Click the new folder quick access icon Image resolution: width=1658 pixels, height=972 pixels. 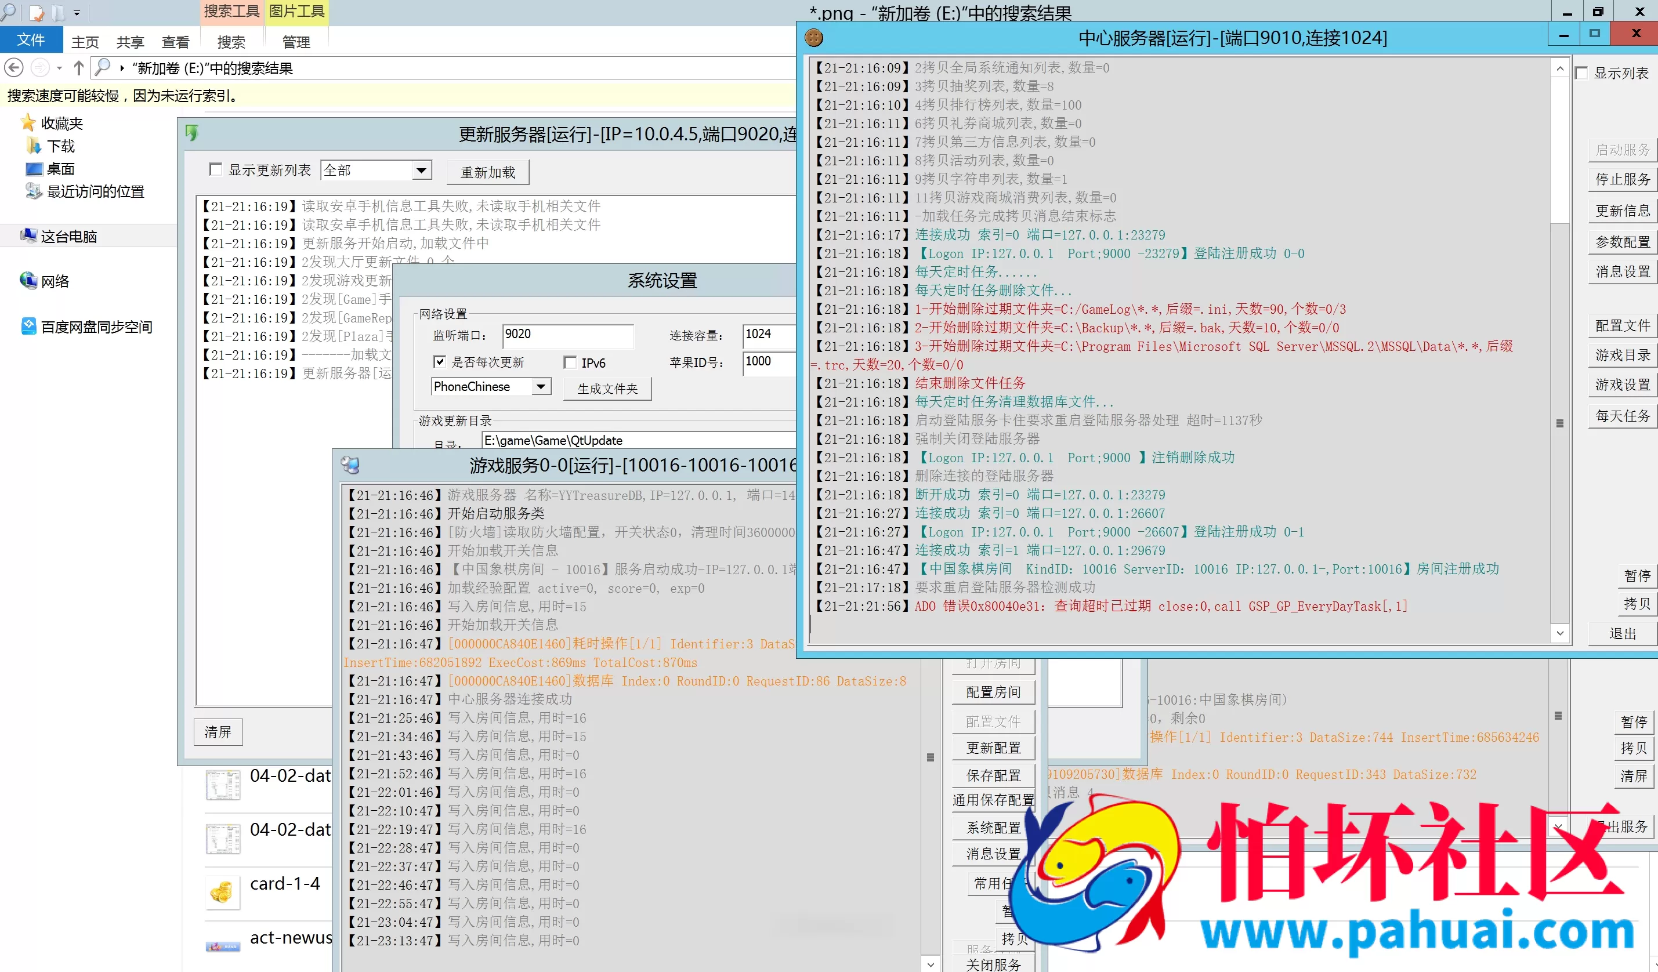coord(58,13)
